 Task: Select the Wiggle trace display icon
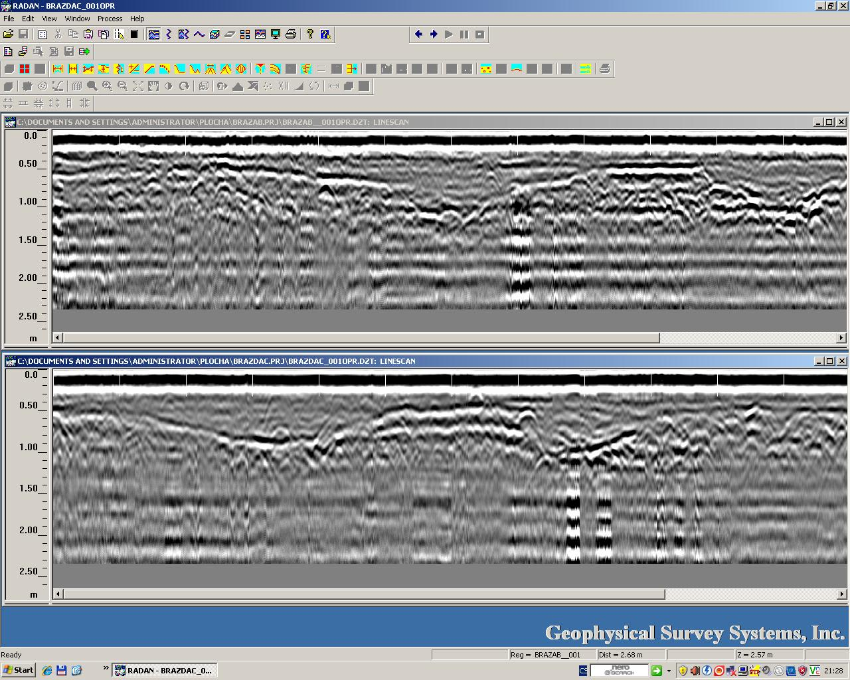point(169,35)
